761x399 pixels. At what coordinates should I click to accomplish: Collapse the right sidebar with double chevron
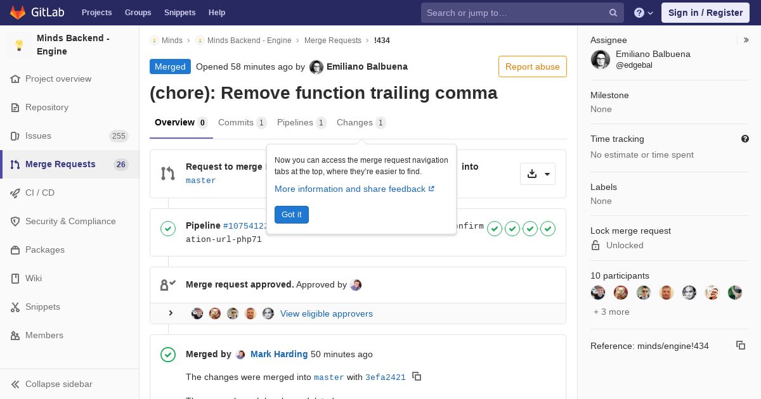click(x=746, y=40)
